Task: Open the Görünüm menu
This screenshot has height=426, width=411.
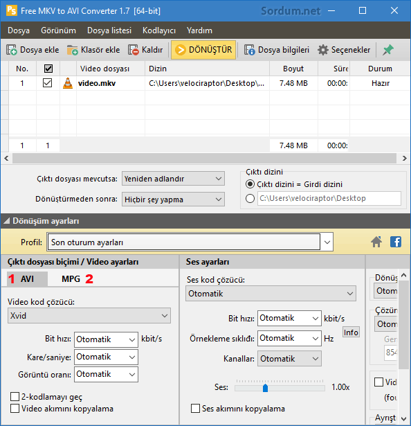Action: 58,30
